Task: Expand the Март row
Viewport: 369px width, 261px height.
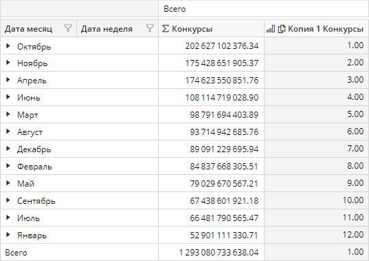Action: point(8,114)
